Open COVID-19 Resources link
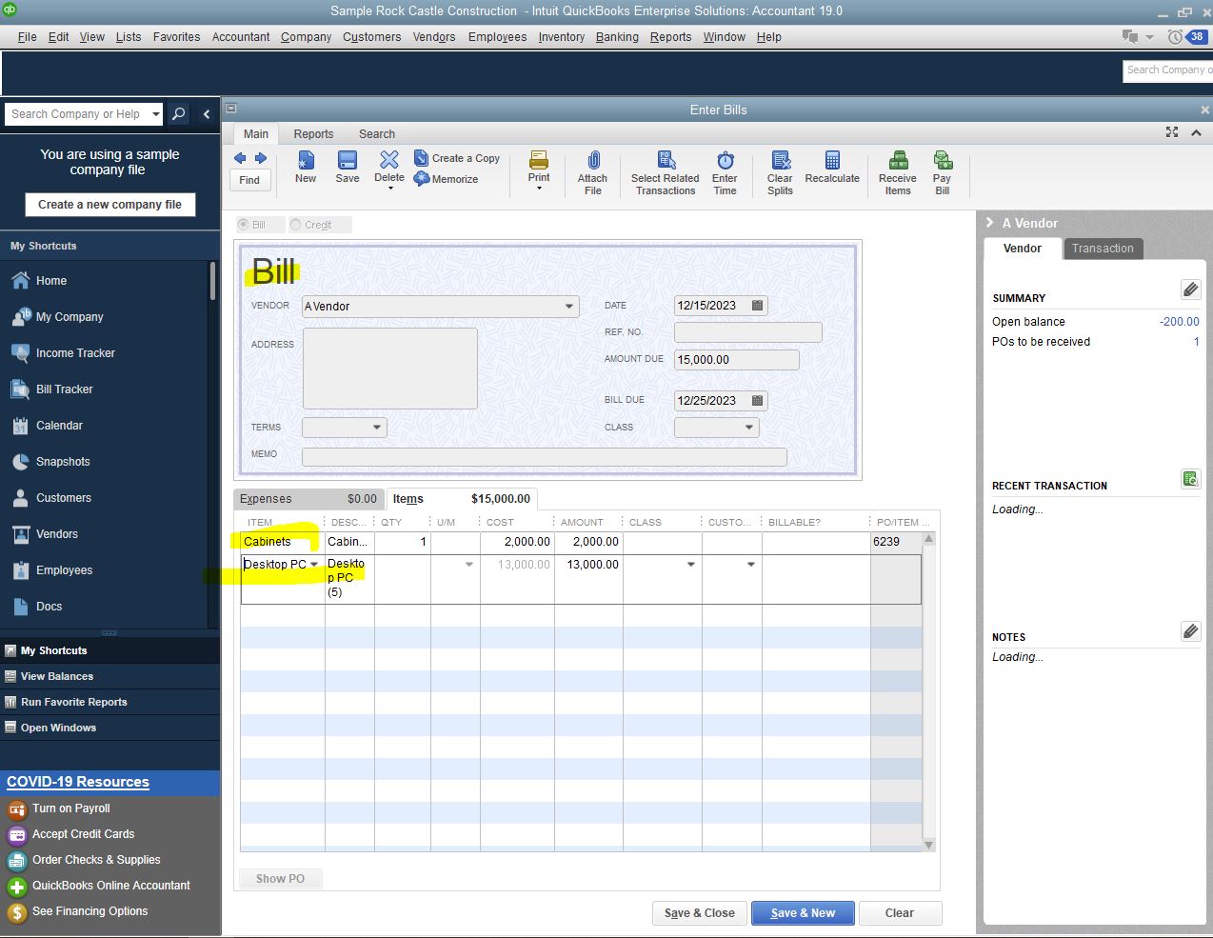The image size is (1213, 938). pyautogui.click(x=78, y=782)
